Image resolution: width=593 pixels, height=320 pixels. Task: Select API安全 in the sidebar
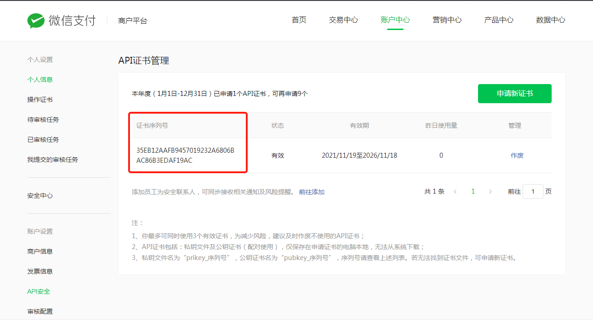click(x=39, y=291)
